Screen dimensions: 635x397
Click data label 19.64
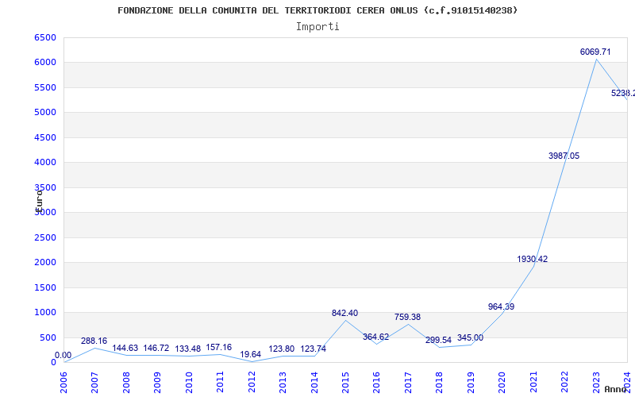[x=250, y=354]
